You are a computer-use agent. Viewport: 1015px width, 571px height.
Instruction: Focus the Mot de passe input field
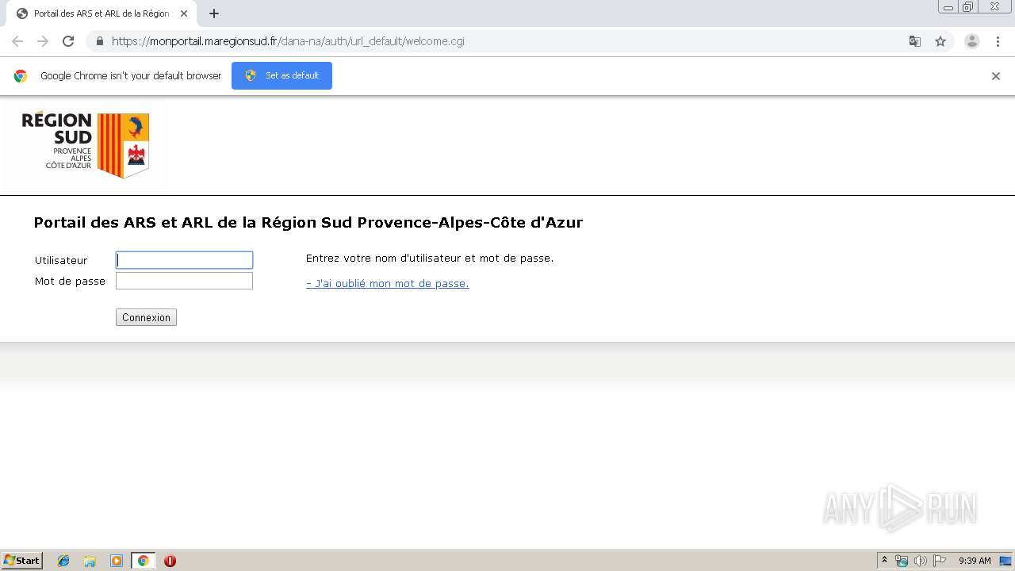click(184, 281)
